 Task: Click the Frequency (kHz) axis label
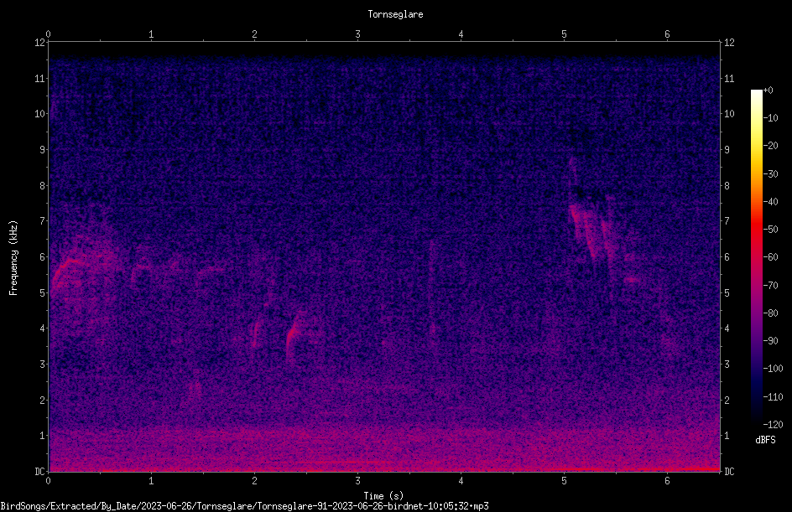tap(13, 258)
